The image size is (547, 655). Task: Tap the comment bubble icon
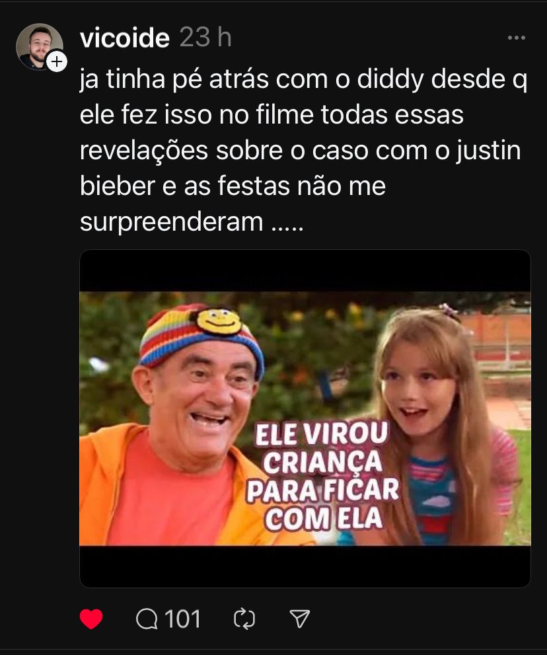click(x=147, y=619)
